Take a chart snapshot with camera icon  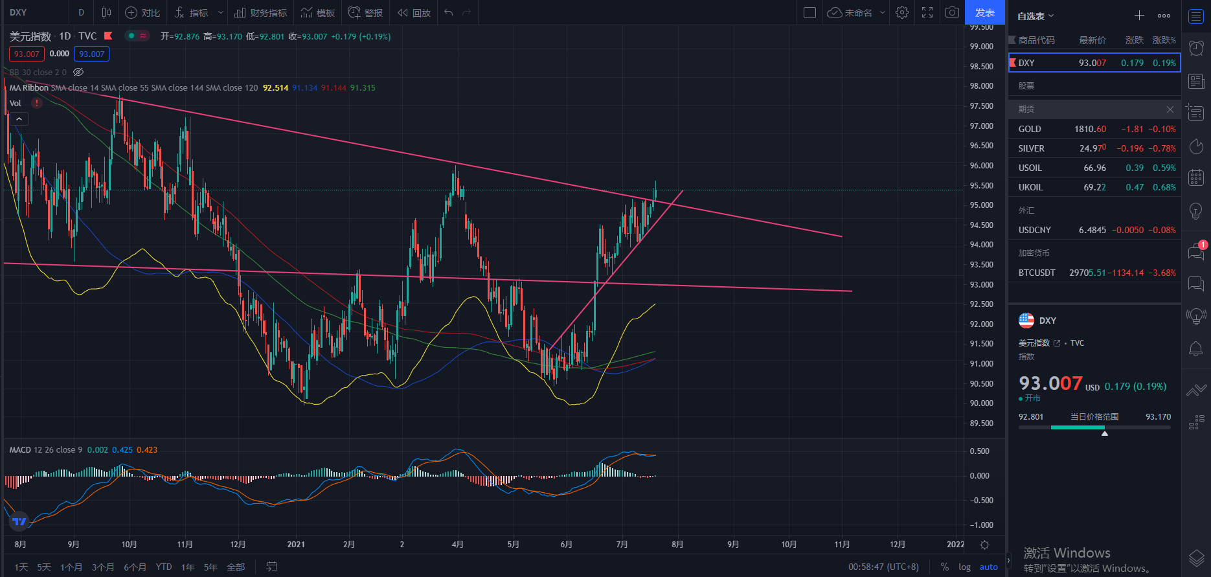tap(952, 12)
